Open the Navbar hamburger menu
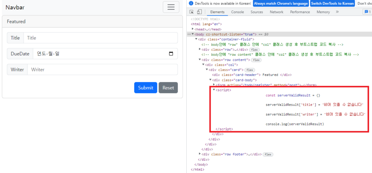The height and width of the screenshot is (173, 372). [x=171, y=7]
